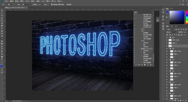Open the Layer menu
This screenshot has height=102, width=188.
(x=22, y=1)
